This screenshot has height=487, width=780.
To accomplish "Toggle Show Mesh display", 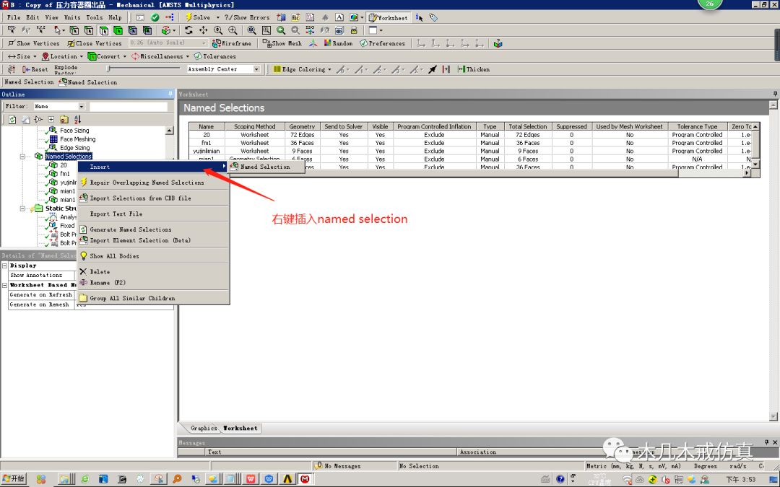I will [282, 43].
